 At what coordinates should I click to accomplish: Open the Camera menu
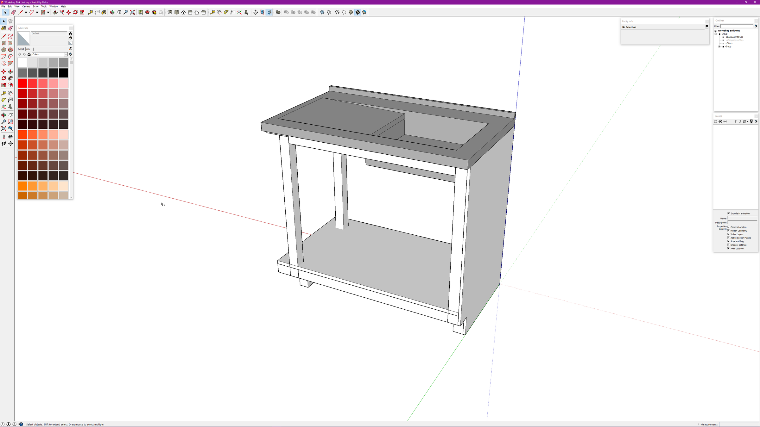pos(26,6)
